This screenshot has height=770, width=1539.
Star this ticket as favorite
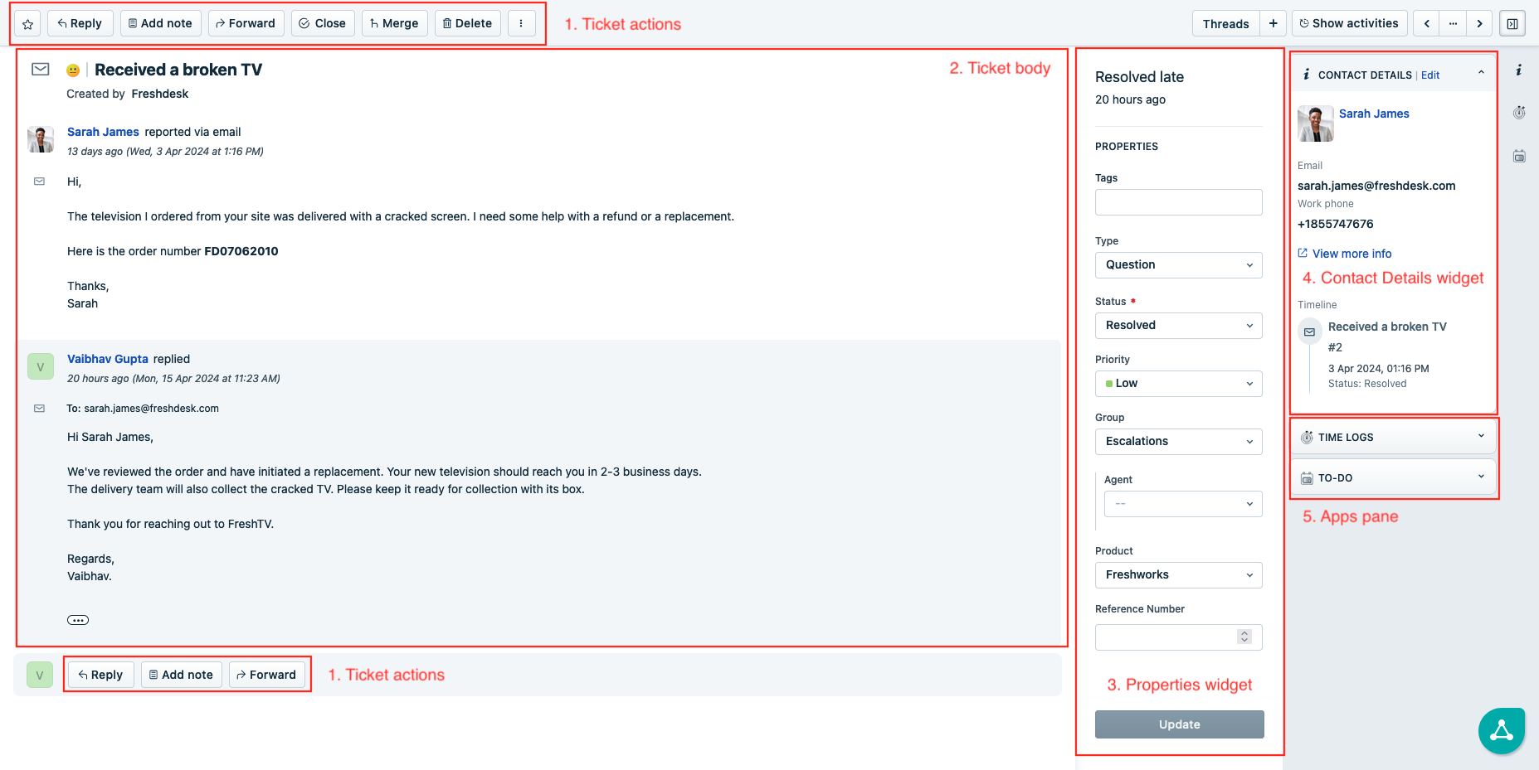pos(27,24)
